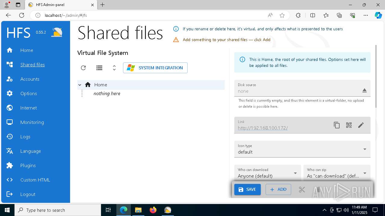Close the HFS Admin-panel tab
385x216 pixels.
click(92, 5)
